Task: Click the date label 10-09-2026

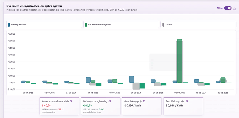Action: [223, 93]
